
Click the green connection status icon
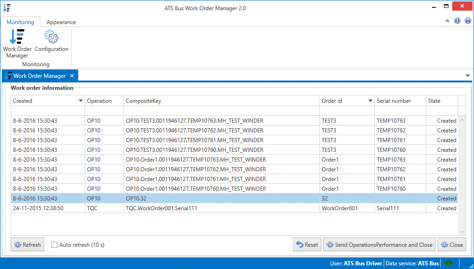(x=449, y=263)
